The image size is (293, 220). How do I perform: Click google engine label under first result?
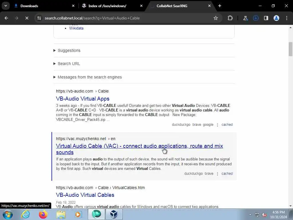[208, 125]
